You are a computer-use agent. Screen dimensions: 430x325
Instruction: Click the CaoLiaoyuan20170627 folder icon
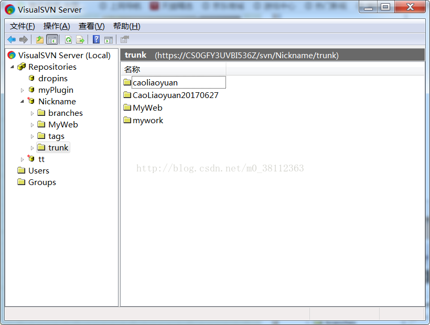click(127, 95)
